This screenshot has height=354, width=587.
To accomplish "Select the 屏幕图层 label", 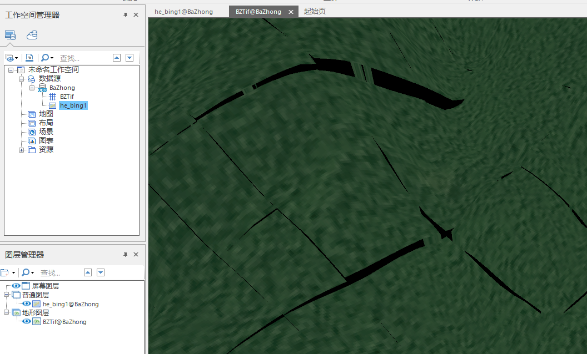I will (45, 286).
